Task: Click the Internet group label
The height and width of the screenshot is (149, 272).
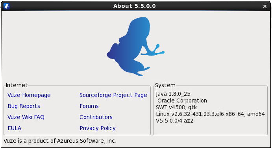Action: click(17, 85)
